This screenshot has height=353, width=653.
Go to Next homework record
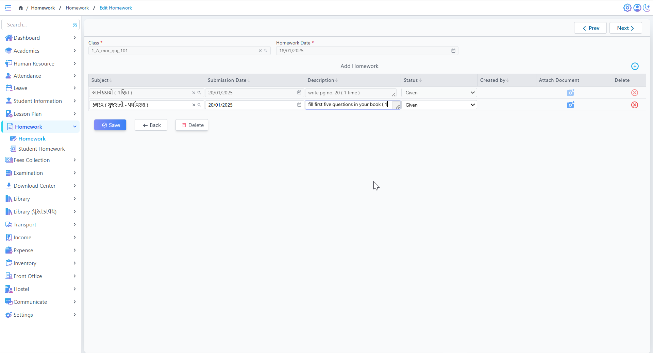tap(625, 28)
